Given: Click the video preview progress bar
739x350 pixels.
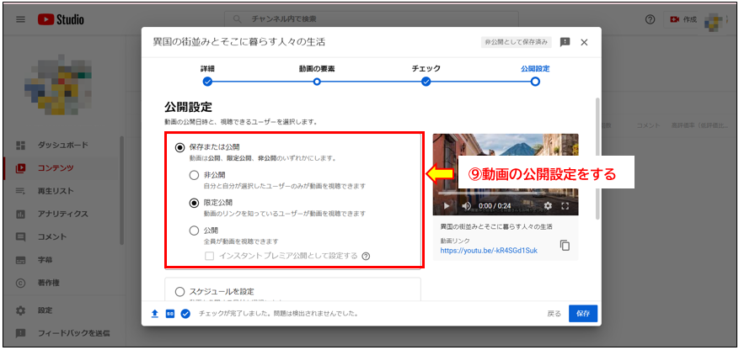Looking at the screenshot, I should point(506,193).
